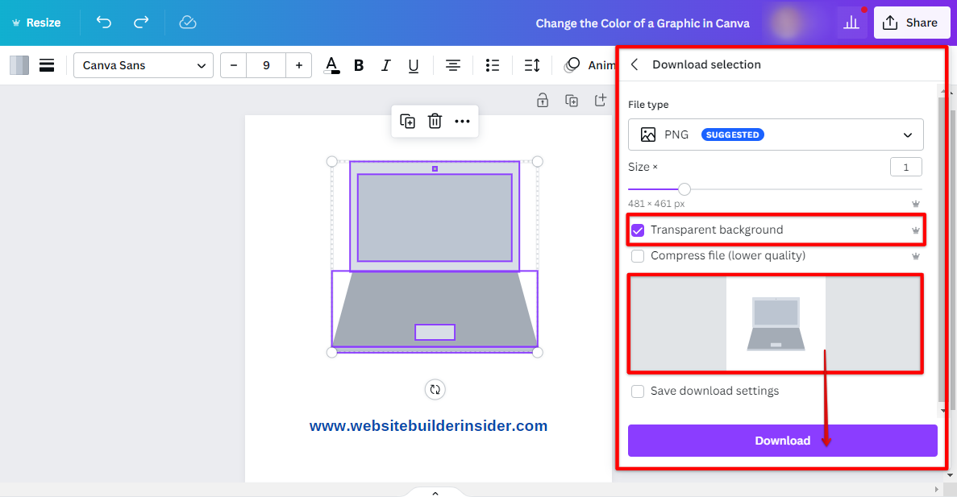
Task: Delete selection with trash icon
Action: click(435, 122)
